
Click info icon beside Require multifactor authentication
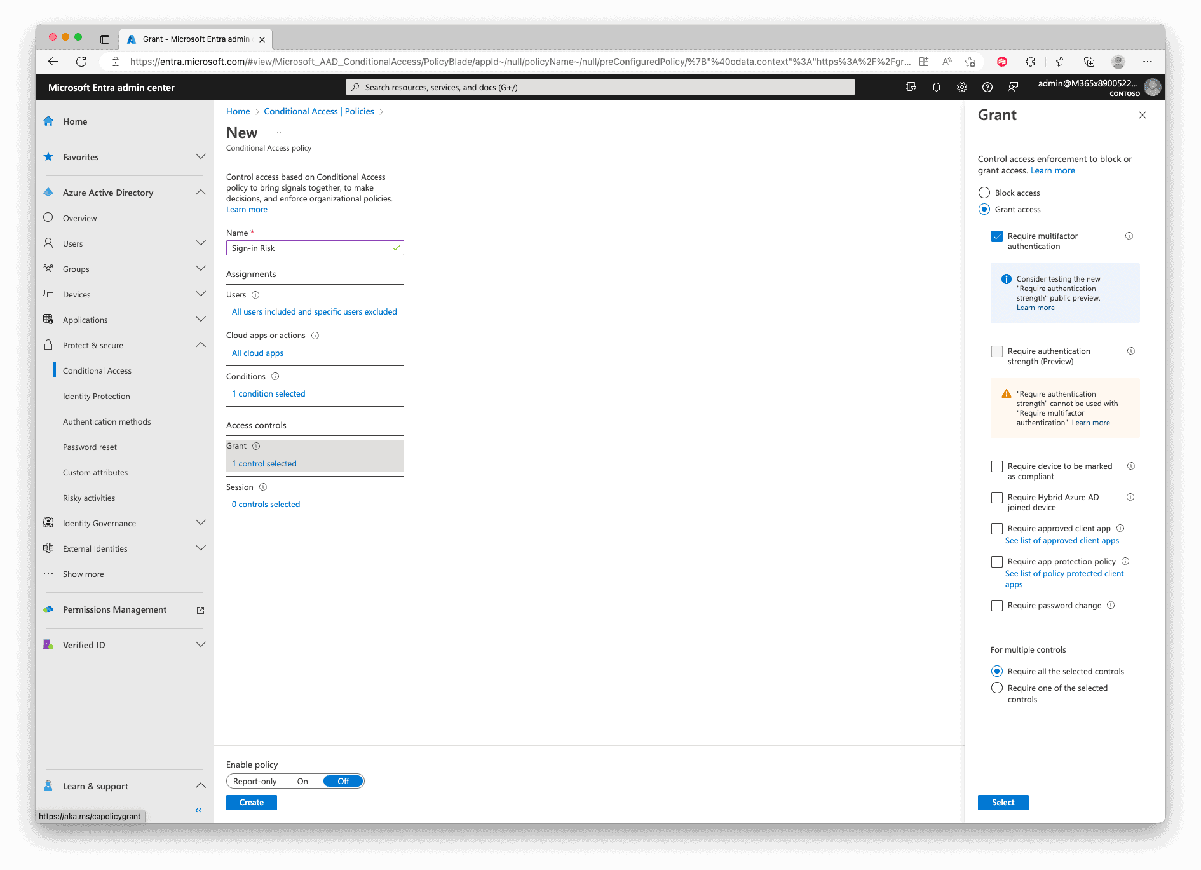coord(1129,236)
